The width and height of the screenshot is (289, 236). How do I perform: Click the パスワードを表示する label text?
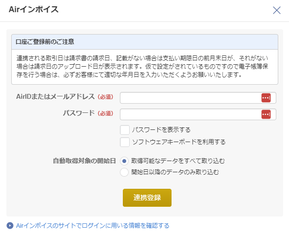[x=161, y=130]
